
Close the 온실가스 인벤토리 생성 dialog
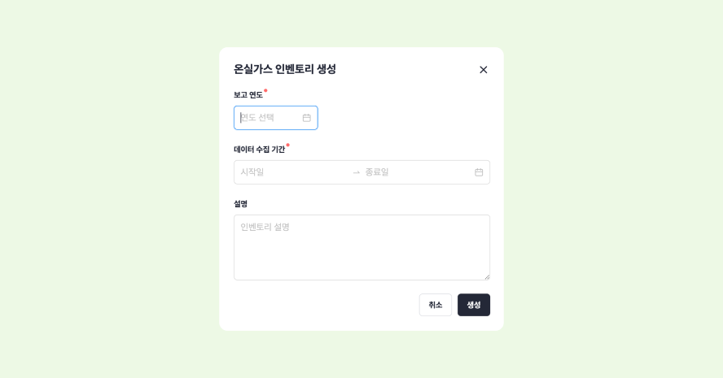(x=484, y=70)
